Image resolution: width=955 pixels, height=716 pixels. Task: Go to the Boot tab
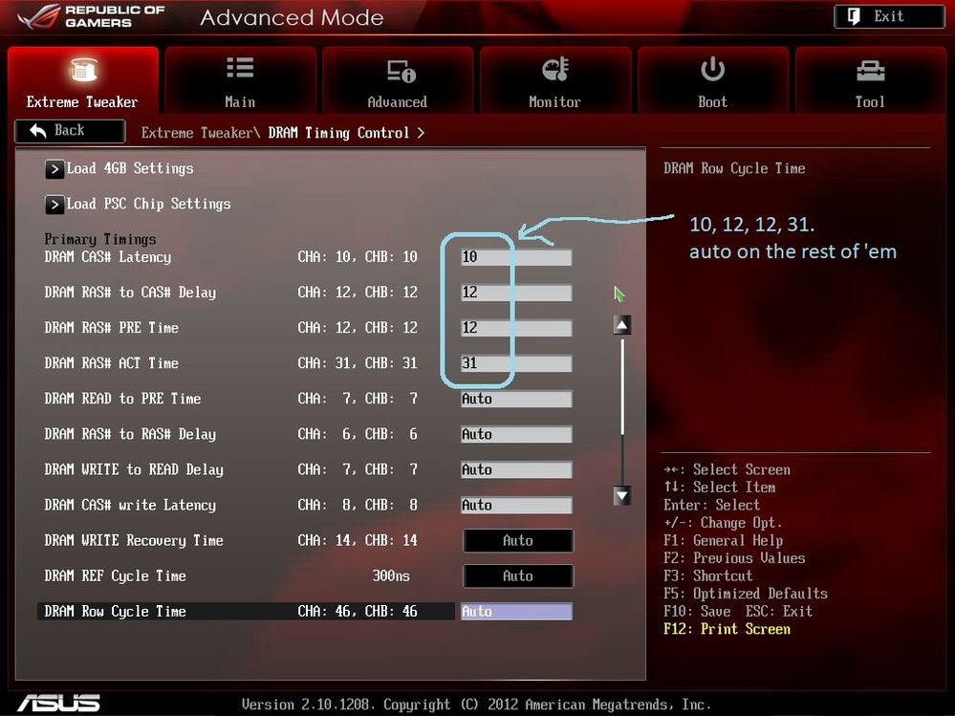tap(712, 79)
